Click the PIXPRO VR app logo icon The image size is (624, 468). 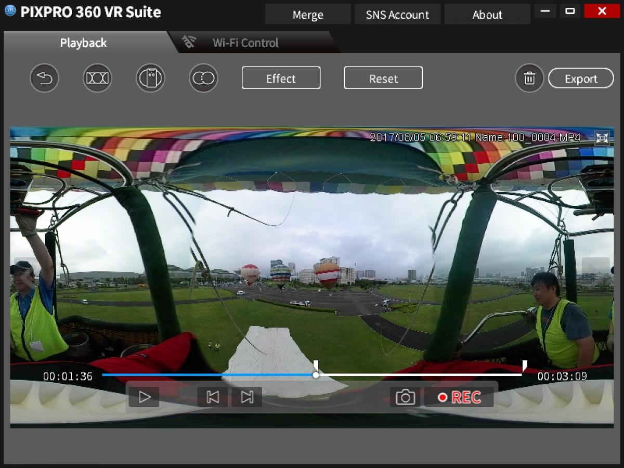[10, 11]
